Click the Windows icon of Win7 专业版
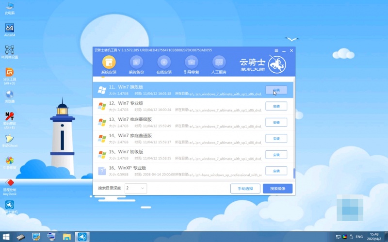 tap(102, 106)
